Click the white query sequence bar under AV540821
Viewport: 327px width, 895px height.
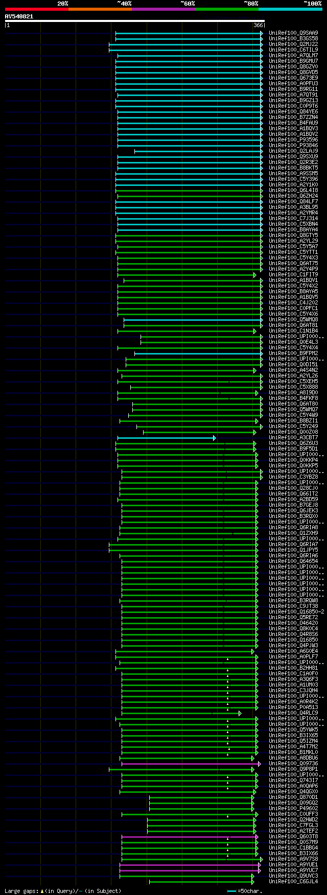click(135, 21)
